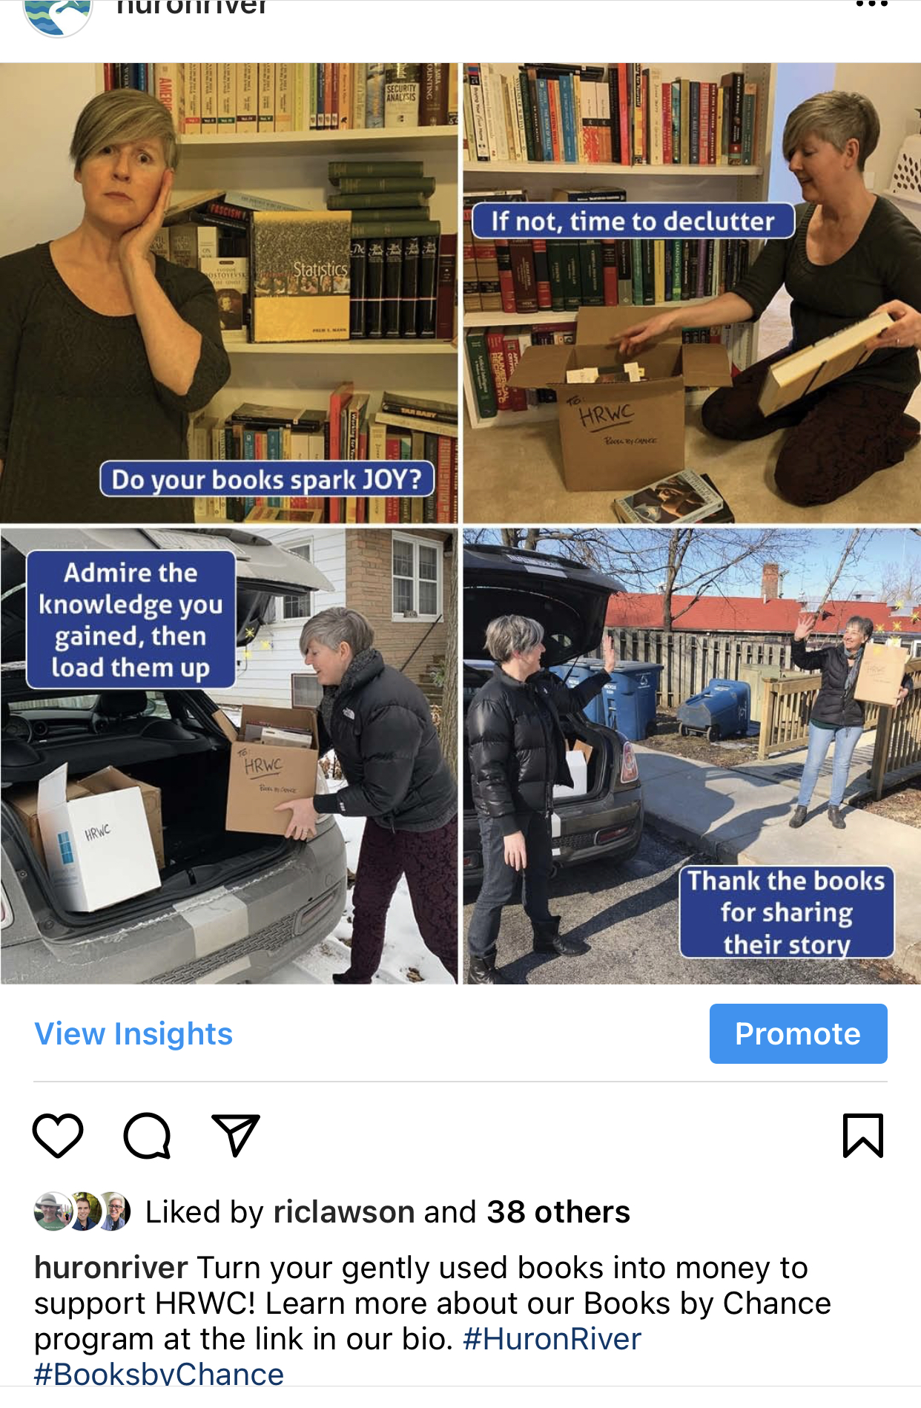Screen dimensions: 921x1408
Task: Tap the caption text about Books by Chance
Action: 432,1303
